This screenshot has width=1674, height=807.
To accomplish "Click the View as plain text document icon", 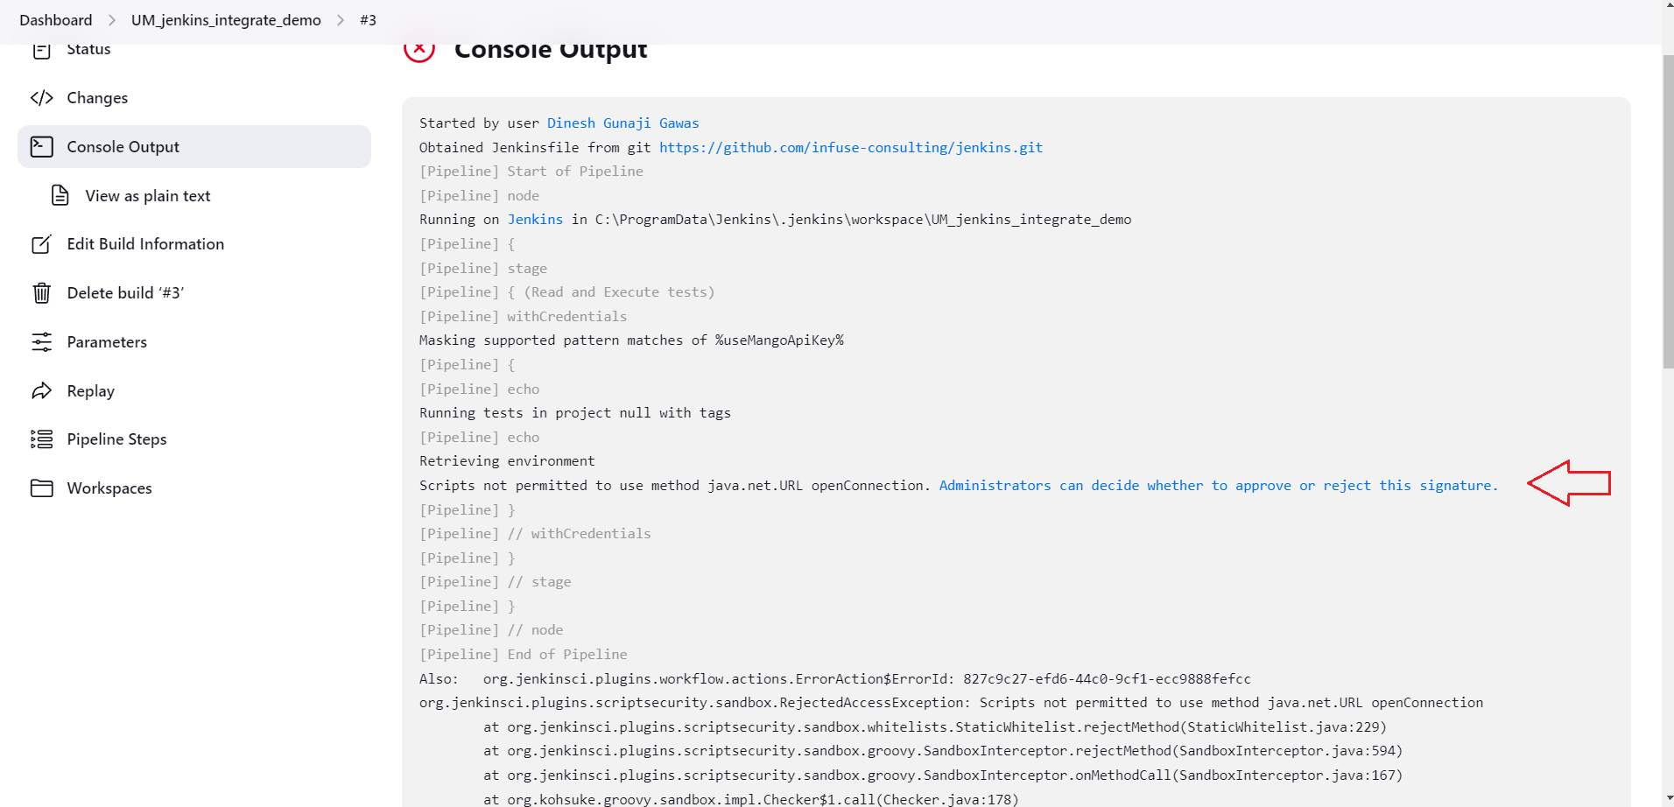I will (x=60, y=195).
